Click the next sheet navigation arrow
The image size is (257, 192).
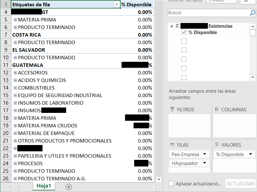[19, 187]
